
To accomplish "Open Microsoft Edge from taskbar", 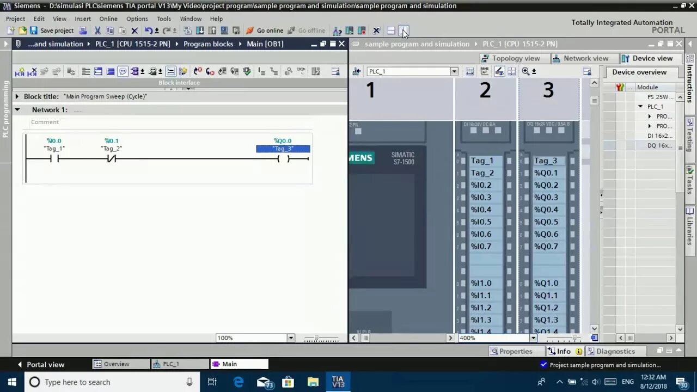I will 239,382.
